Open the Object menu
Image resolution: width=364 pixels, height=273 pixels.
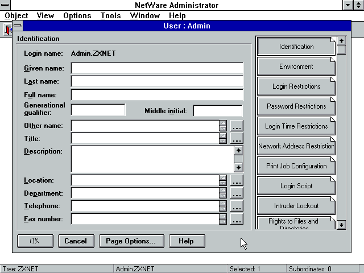point(16,15)
